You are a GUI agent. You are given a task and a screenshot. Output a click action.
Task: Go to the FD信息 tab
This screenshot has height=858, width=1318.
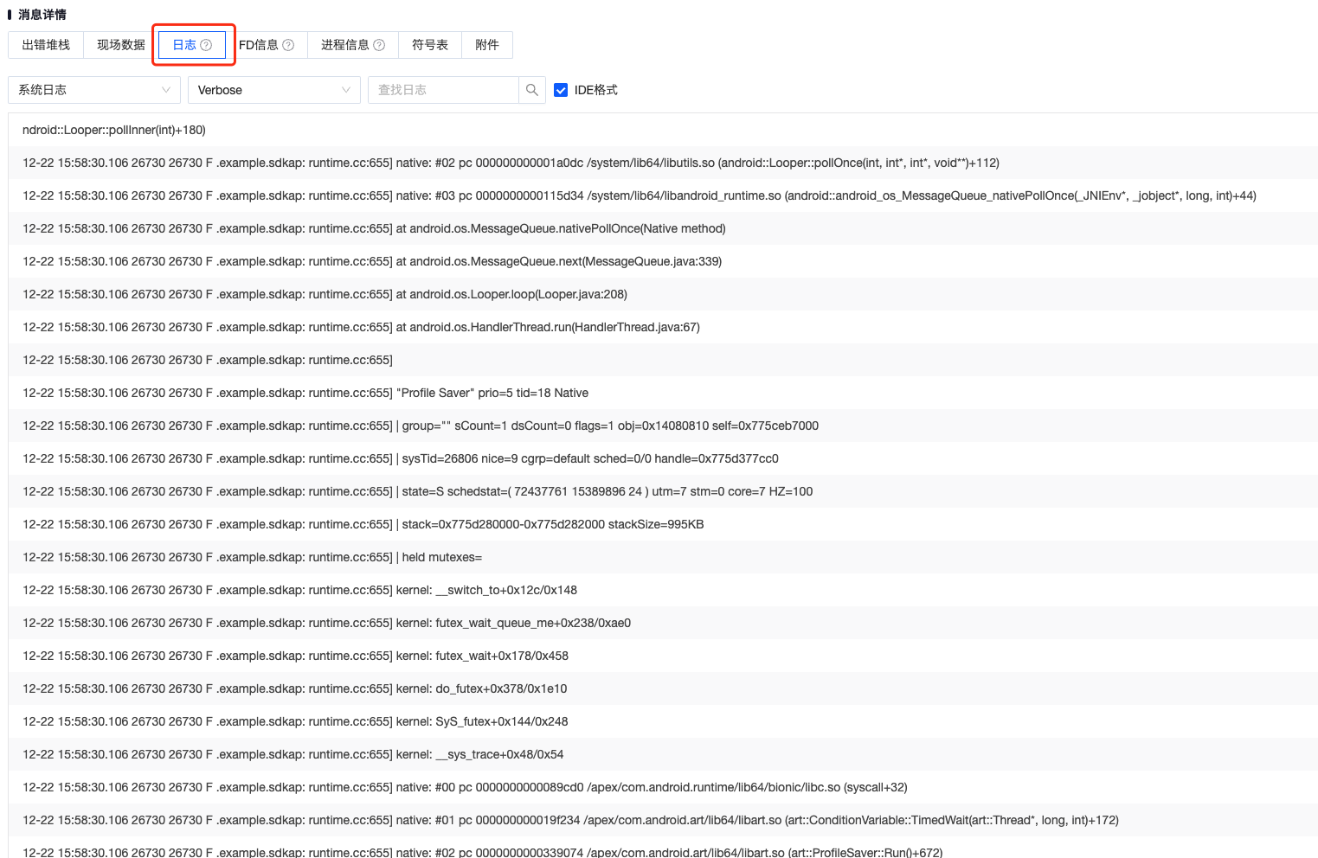259,45
